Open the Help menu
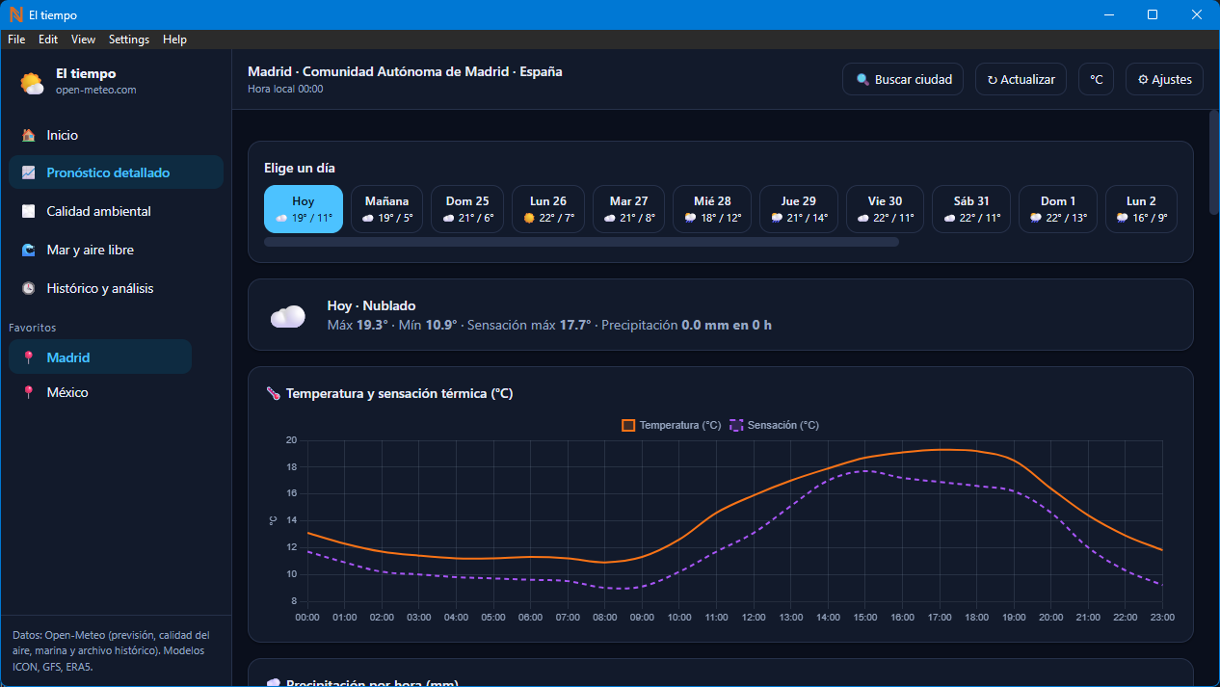Image resolution: width=1220 pixels, height=687 pixels. 174,40
